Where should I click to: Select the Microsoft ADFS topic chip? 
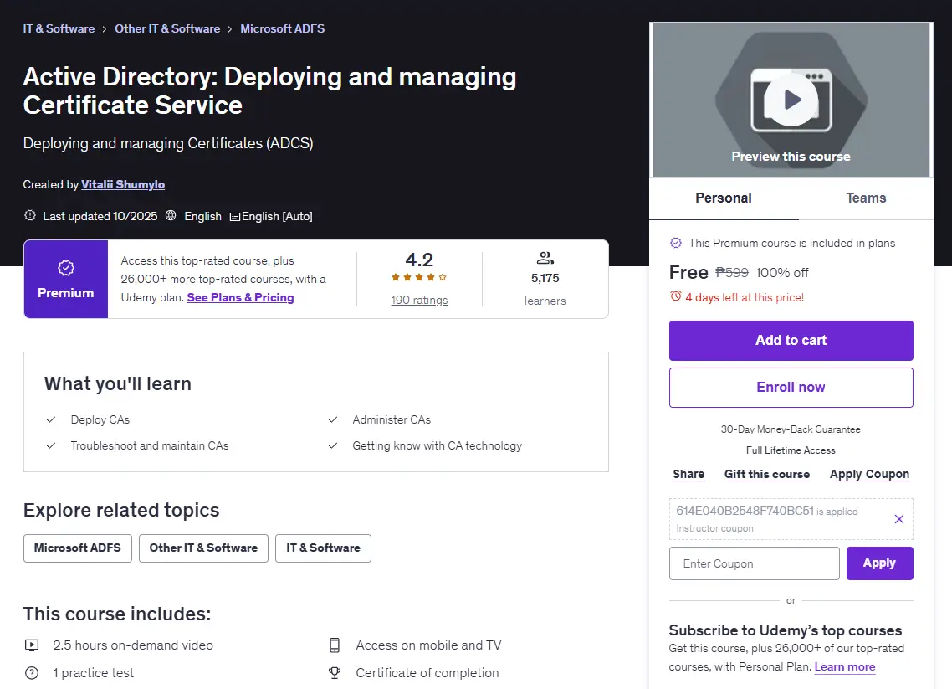click(x=78, y=548)
